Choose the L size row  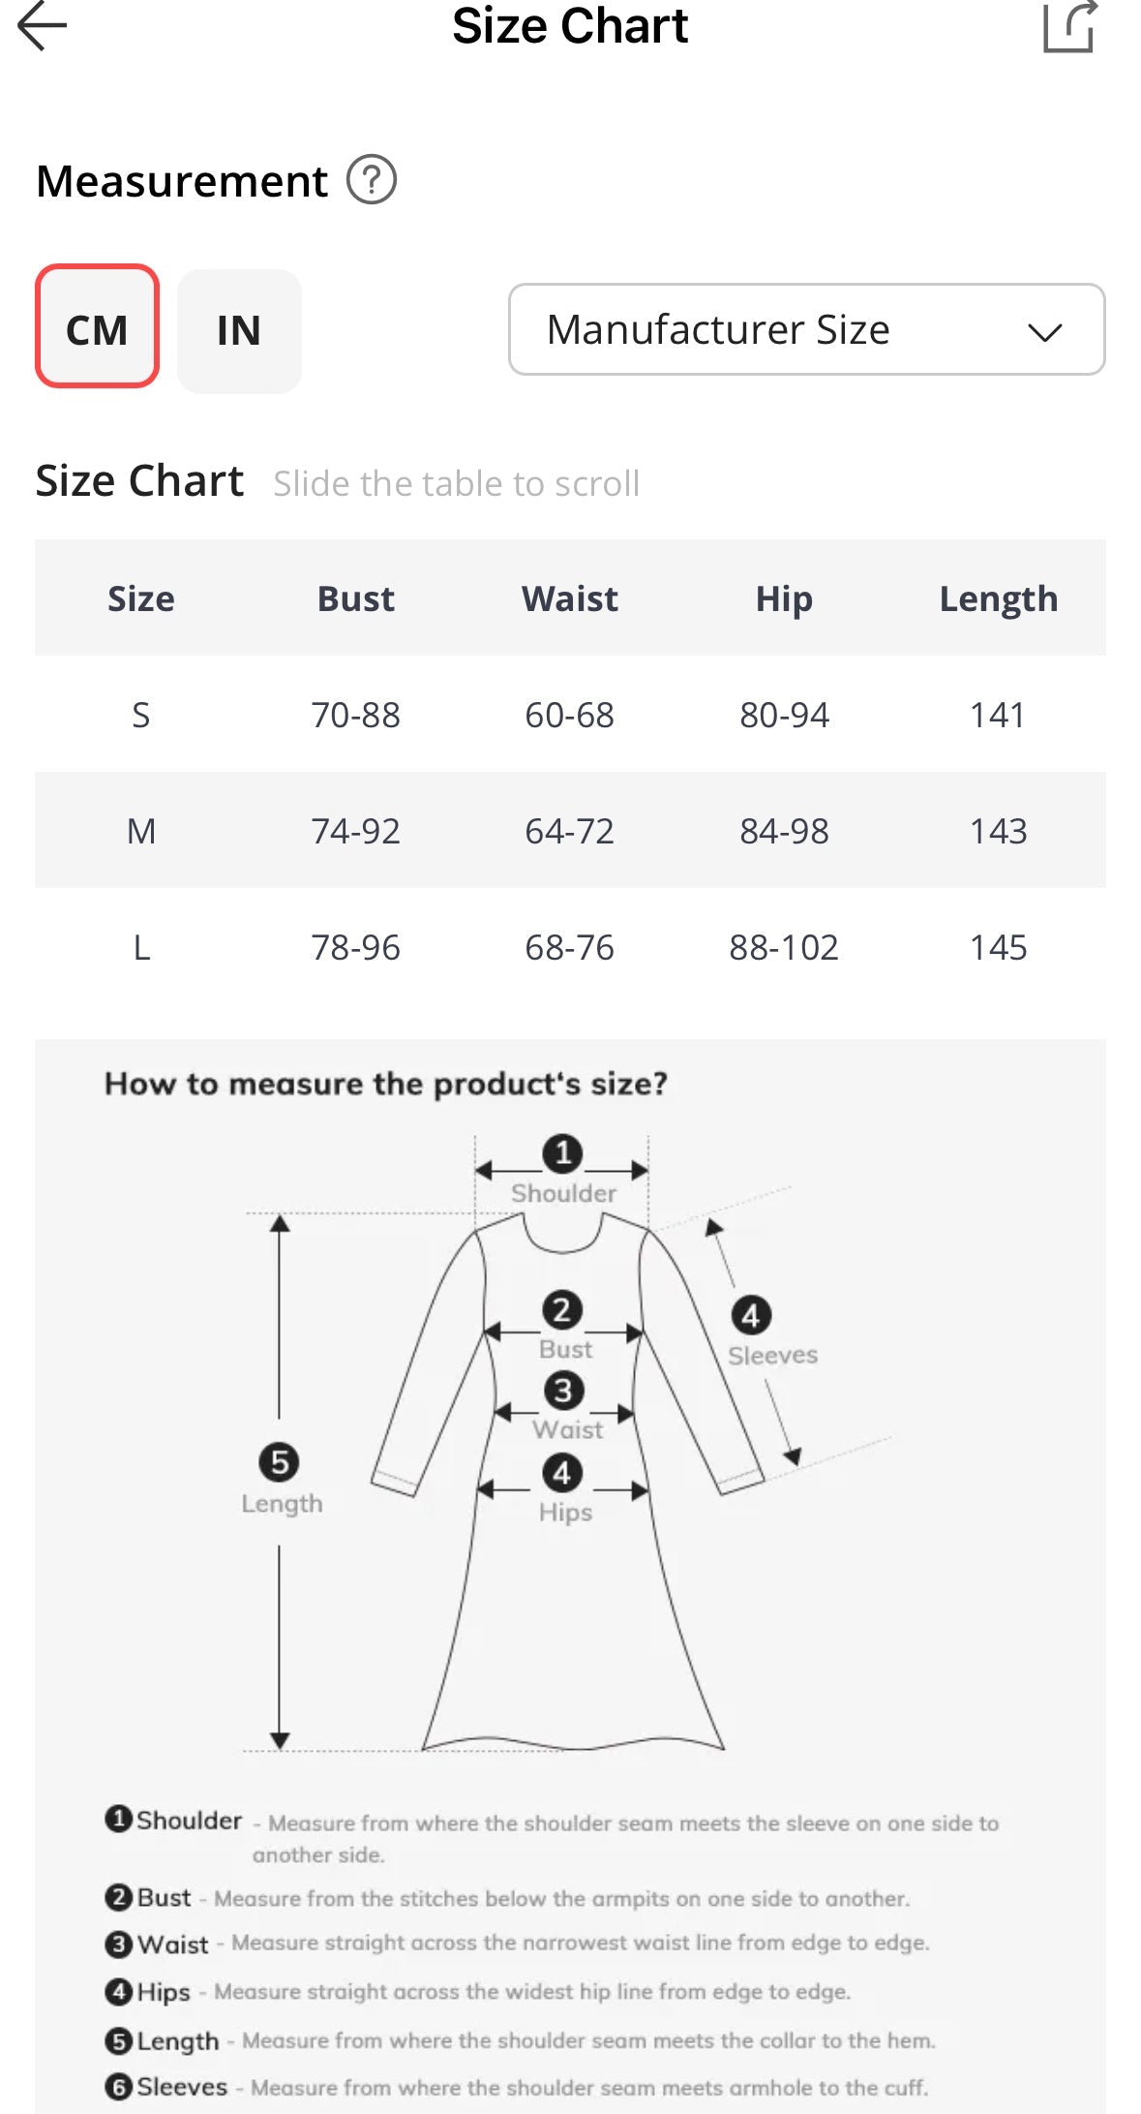click(x=570, y=946)
